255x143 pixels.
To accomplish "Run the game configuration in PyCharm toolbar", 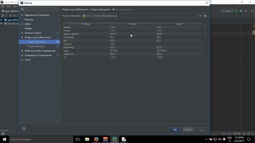I will 236,11.
